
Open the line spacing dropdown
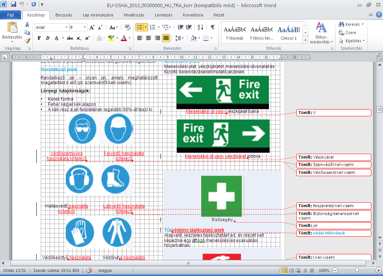(x=179, y=38)
